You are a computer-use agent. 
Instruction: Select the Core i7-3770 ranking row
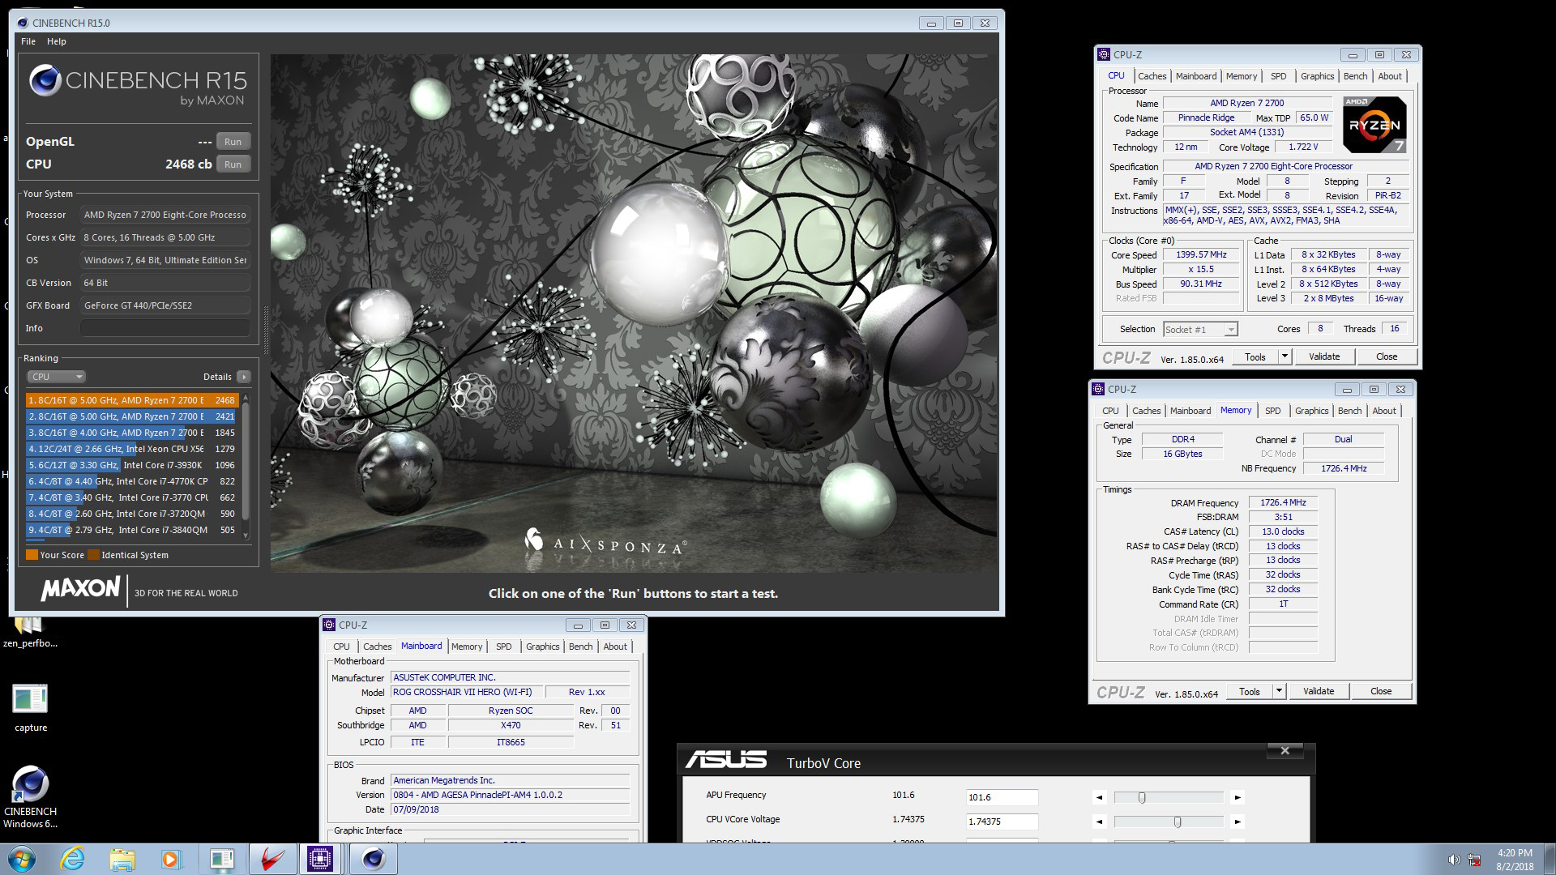[131, 497]
